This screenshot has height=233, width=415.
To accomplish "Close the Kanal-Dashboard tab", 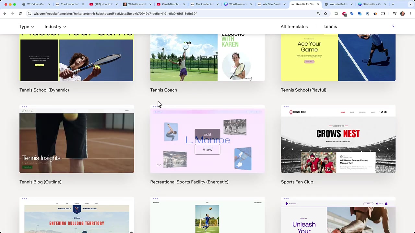I will (x=184, y=4).
